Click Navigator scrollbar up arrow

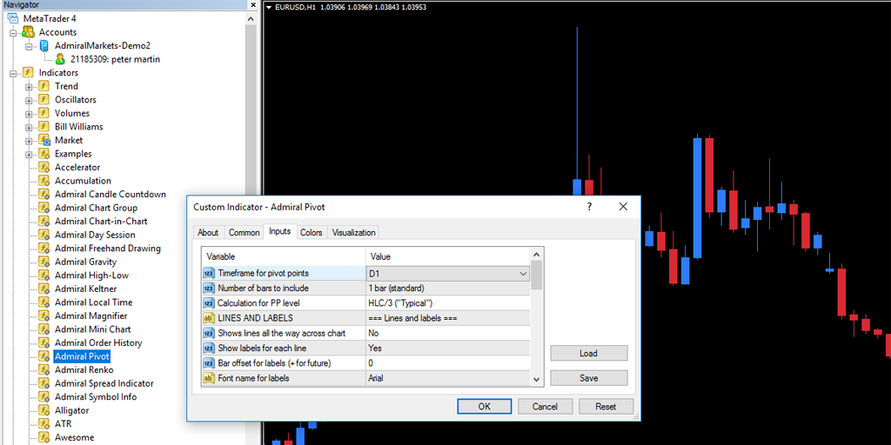click(x=251, y=17)
